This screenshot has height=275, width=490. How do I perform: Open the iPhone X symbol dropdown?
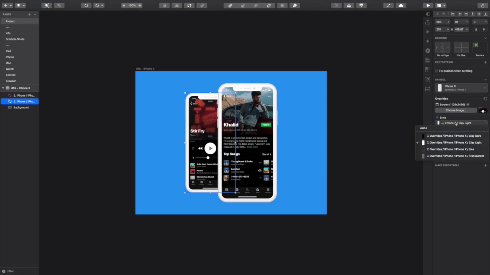pyautogui.click(x=461, y=88)
